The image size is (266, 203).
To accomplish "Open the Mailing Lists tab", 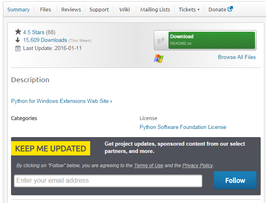I will 155,10.
